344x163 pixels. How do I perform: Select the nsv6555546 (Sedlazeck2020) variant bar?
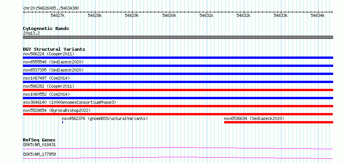point(178,66)
